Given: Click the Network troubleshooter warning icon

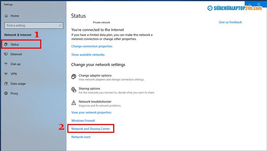Looking at the screenshot, I should (74, 103).
